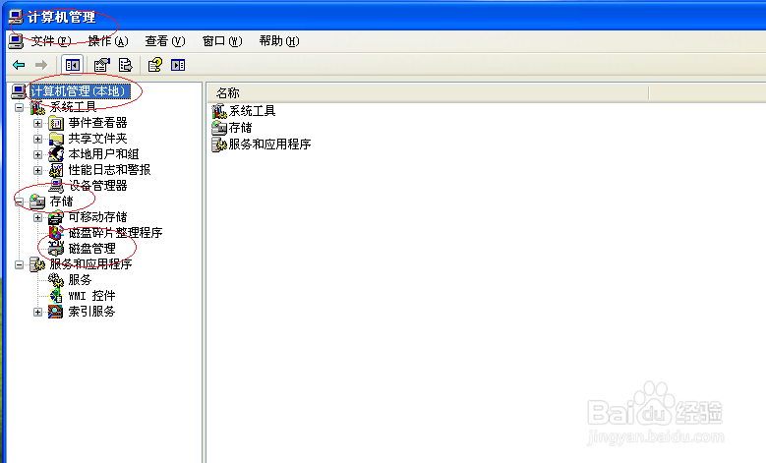The width and height of the screenshot is (766, 463).
Task: Select 性能日志和警报 in the tree
Action: pyautogui.click(x=109, y=169)
